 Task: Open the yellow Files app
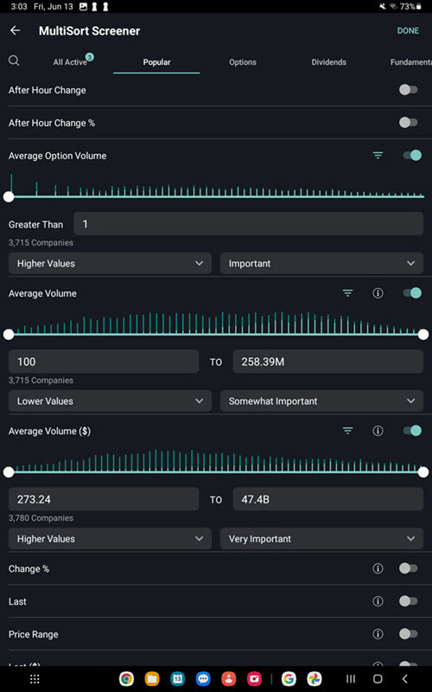click(x=152, y=679)
